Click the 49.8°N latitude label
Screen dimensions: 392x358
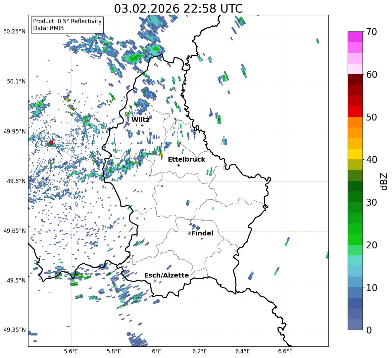point(16,181)
